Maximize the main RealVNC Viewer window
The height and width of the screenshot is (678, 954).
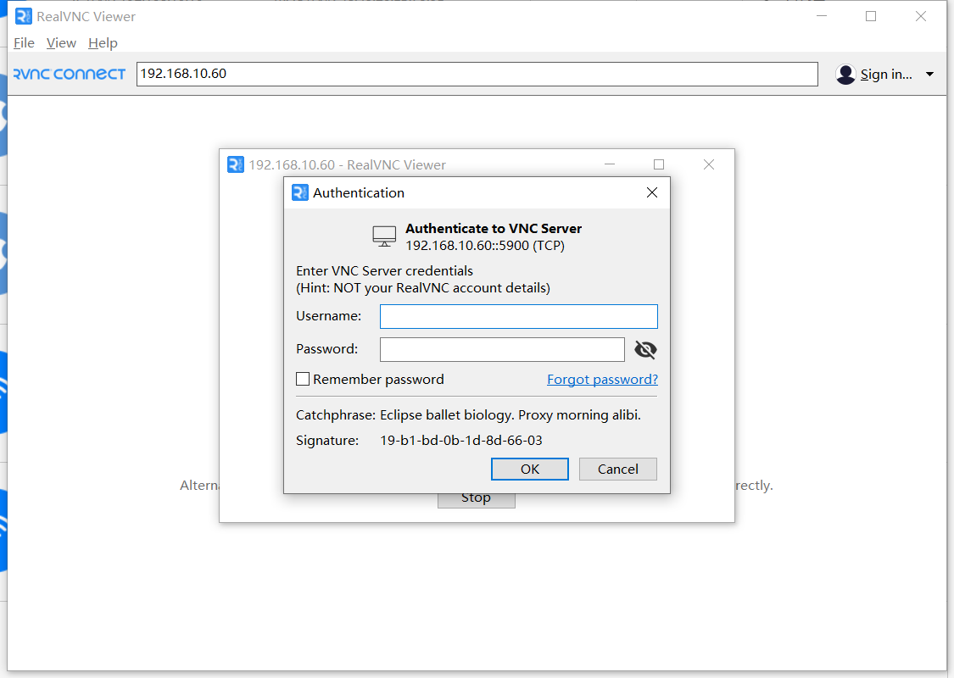[x=871, y=16]
